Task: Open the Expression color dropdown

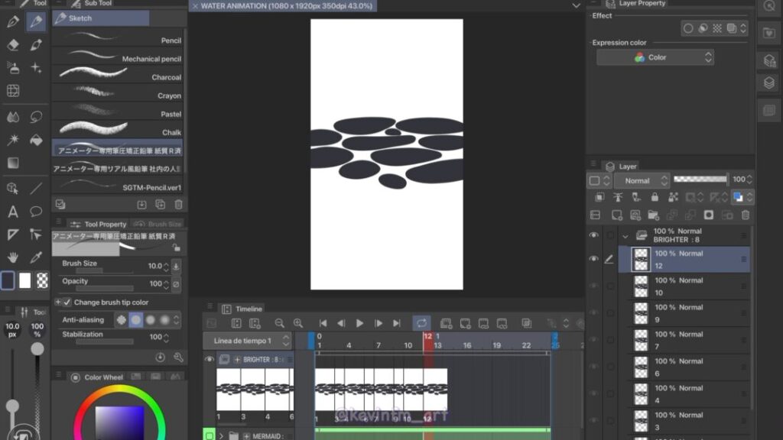Action: (655, 57)
